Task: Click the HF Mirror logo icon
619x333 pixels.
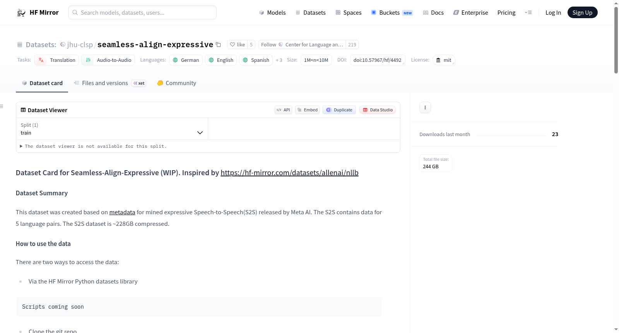Action: click(21, 13)
